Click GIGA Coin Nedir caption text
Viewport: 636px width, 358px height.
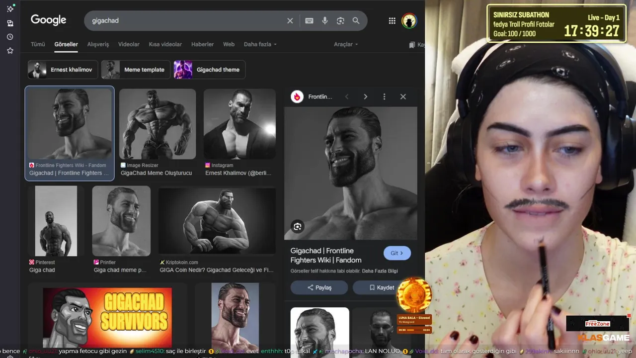(x=217, y=270)
